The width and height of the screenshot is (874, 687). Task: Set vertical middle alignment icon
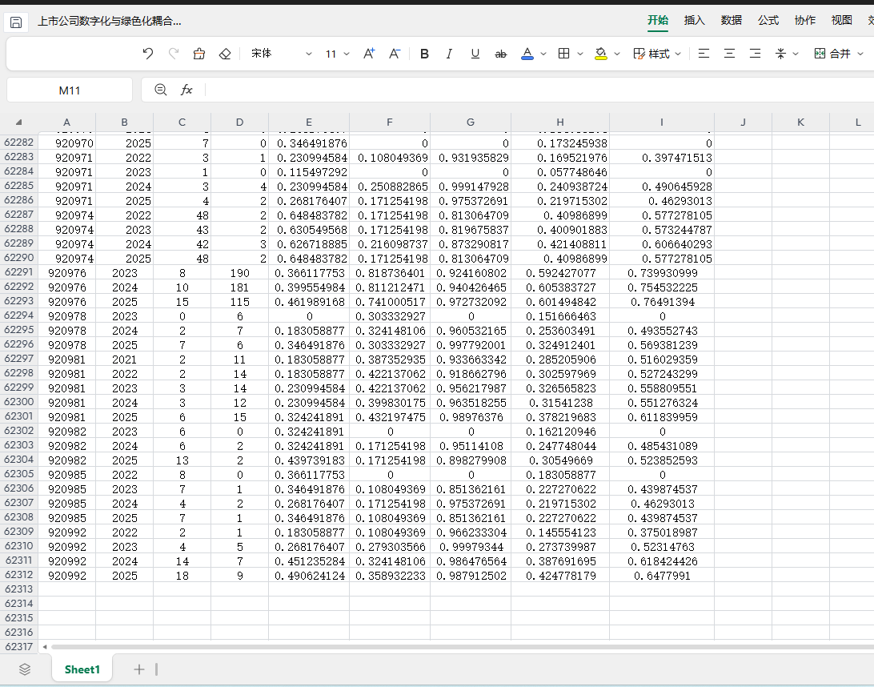(x=780, y=54)
